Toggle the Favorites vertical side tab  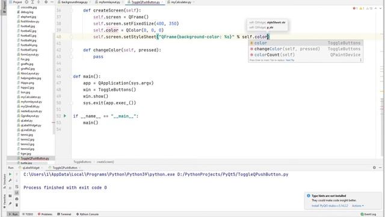(x=4, y=201)
